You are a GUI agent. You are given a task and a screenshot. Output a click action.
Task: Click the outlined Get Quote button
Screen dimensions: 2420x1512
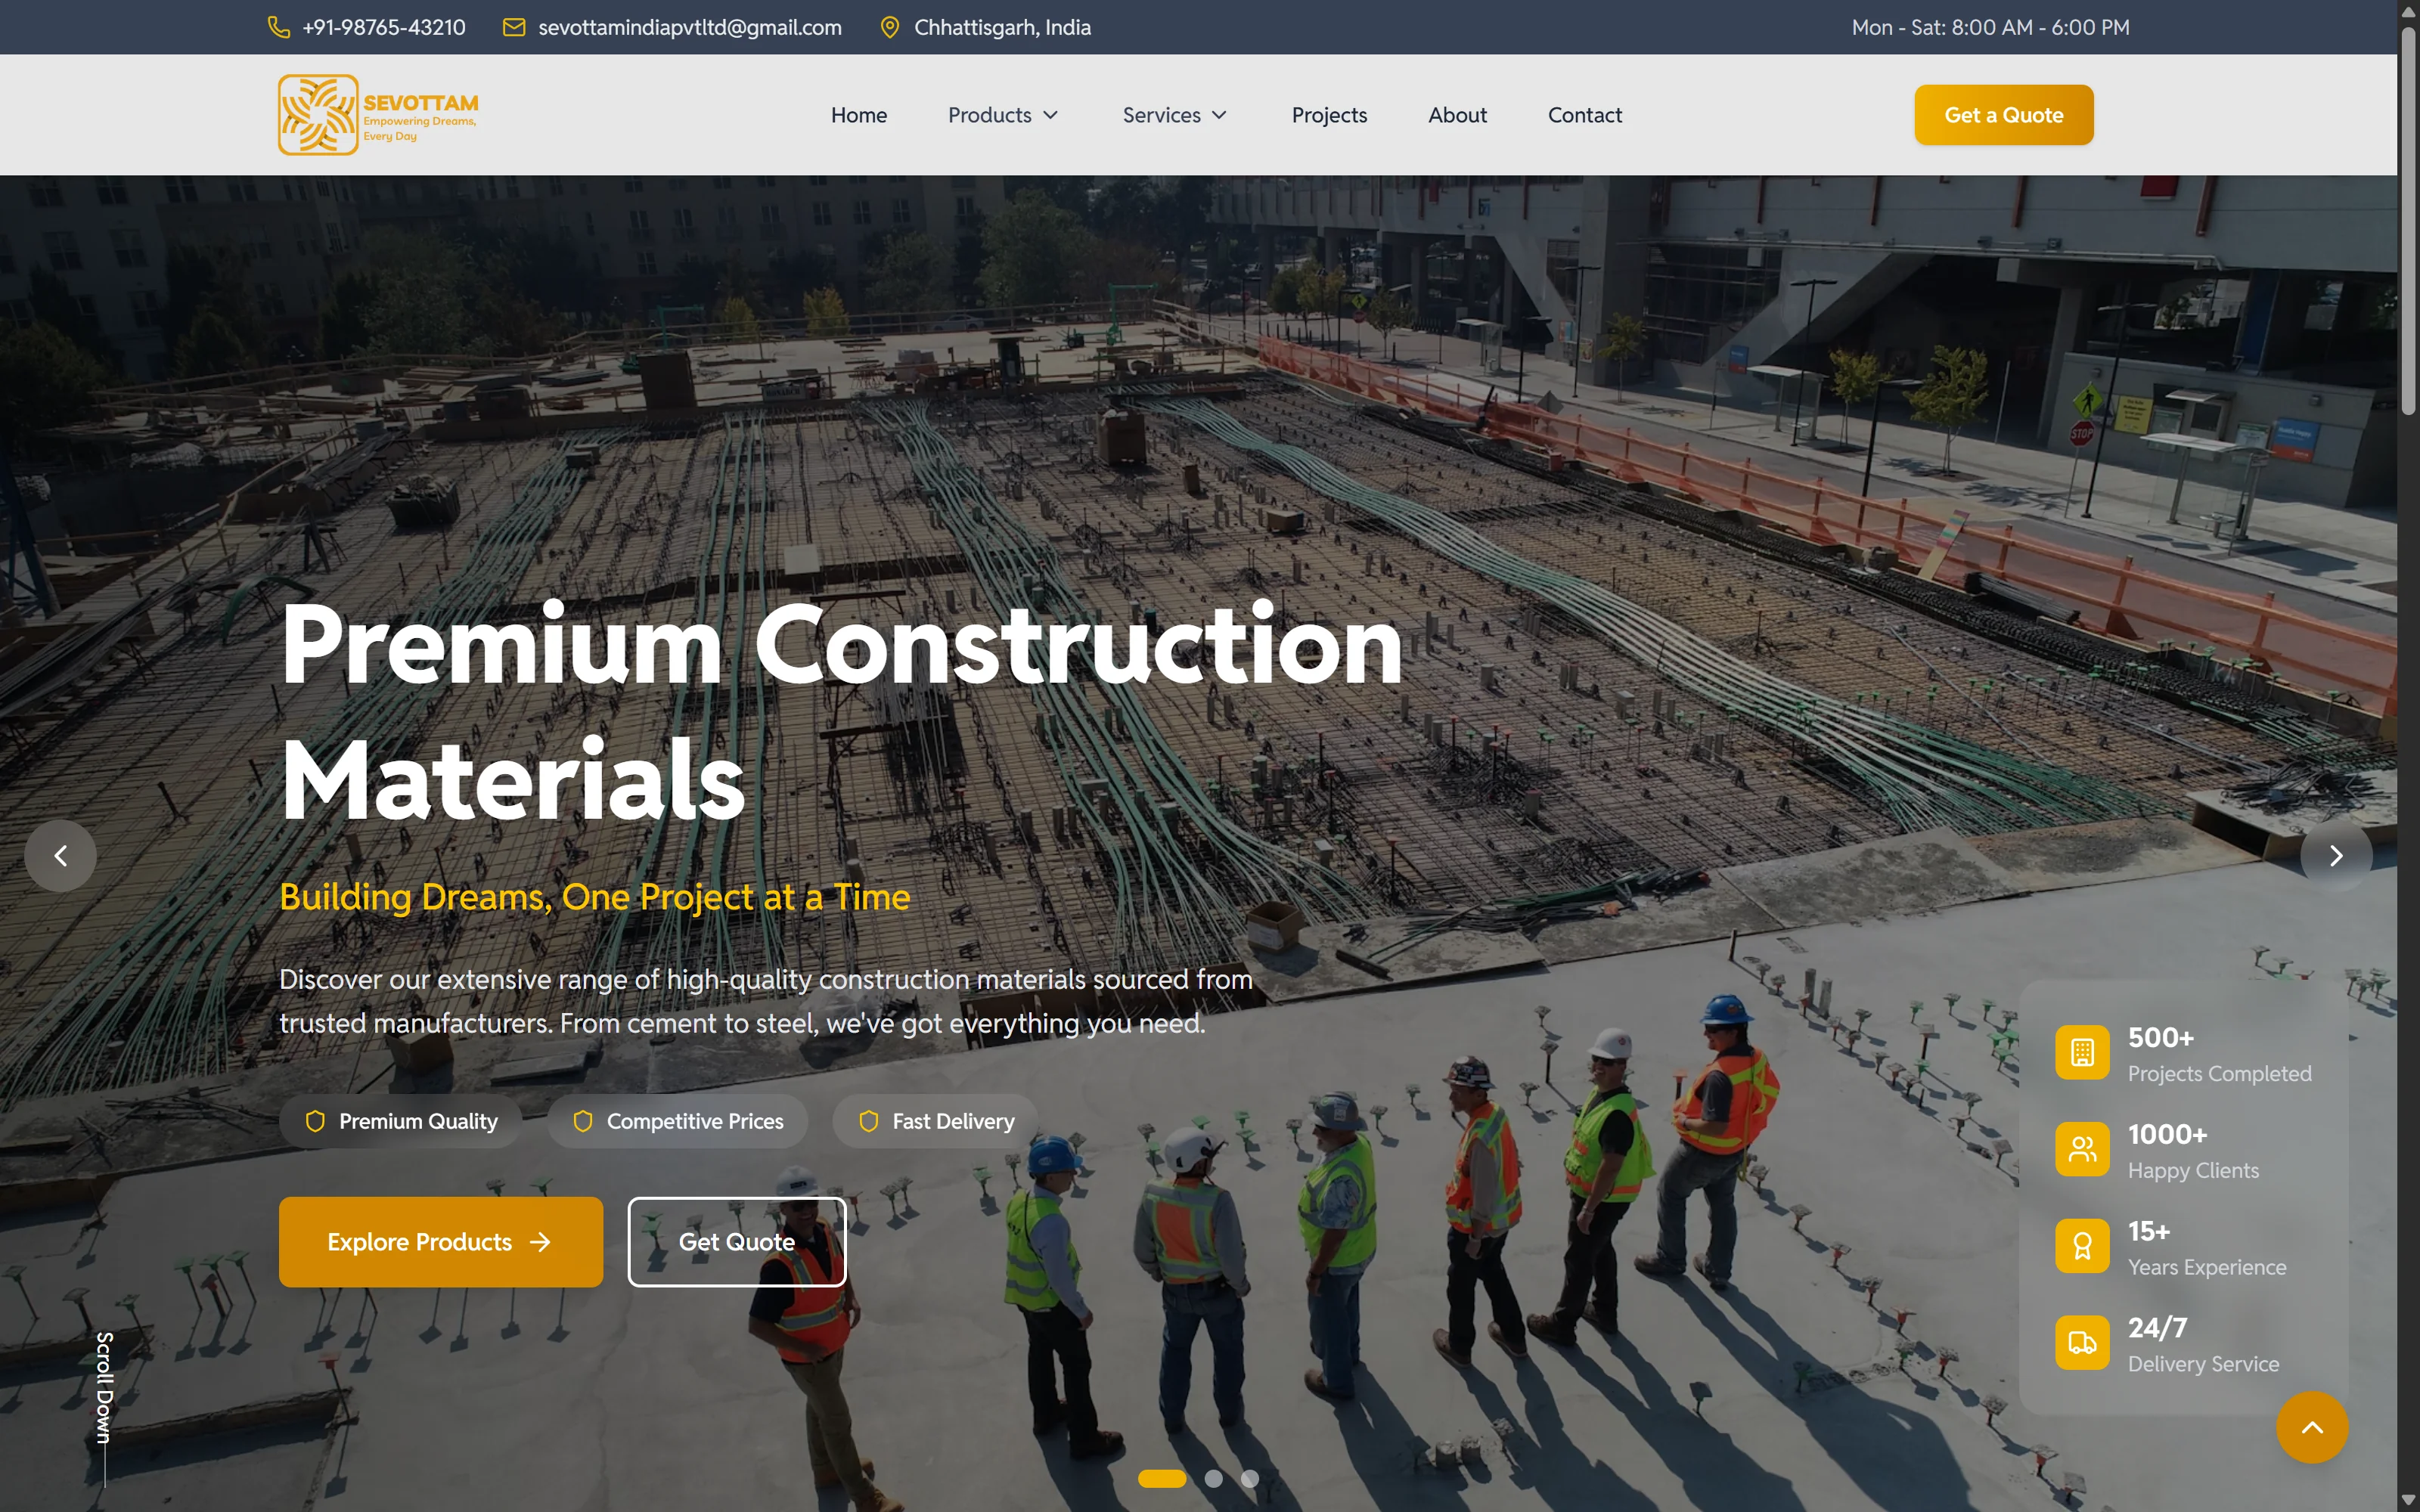click(x=737, y=1242)
